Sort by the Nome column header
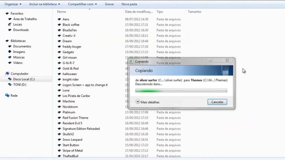Image resolution: width=285 pixels, height=160 pixels. 61,12
